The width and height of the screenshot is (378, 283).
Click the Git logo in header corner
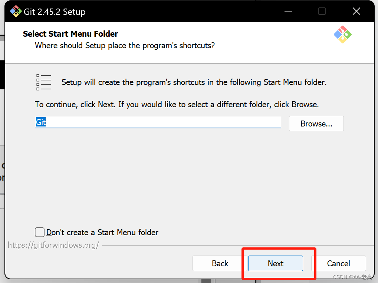click(x=342, y=34)
